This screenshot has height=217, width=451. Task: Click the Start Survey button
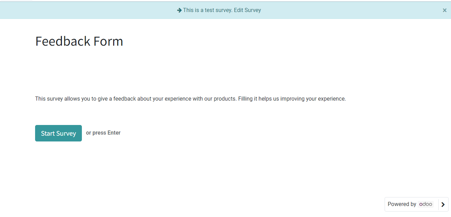58,133
